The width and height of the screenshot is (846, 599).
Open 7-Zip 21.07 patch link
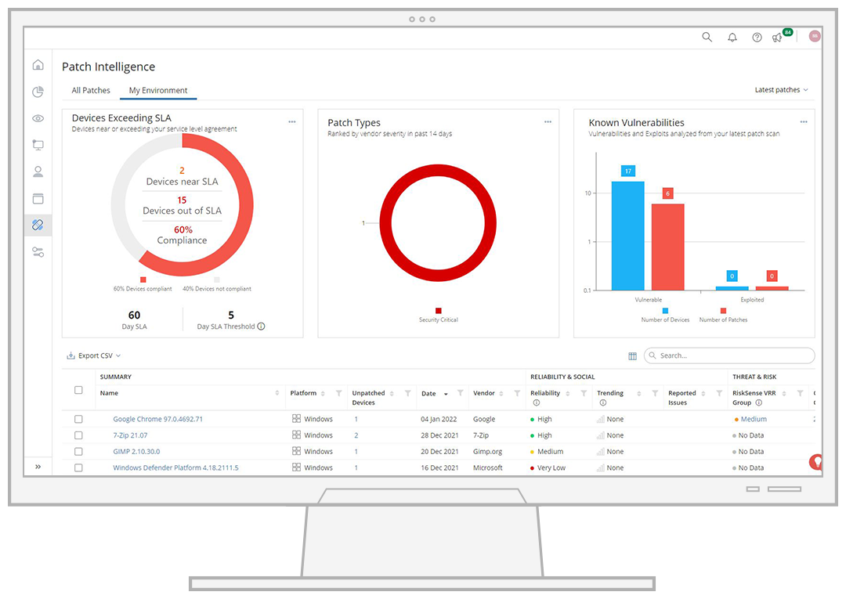click(130, 435)
